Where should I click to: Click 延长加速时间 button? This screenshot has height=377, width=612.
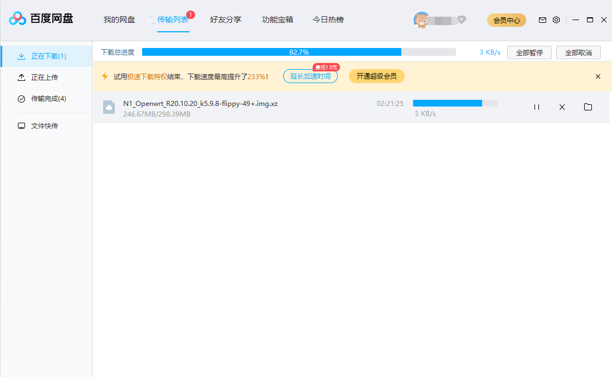point(310,76)
